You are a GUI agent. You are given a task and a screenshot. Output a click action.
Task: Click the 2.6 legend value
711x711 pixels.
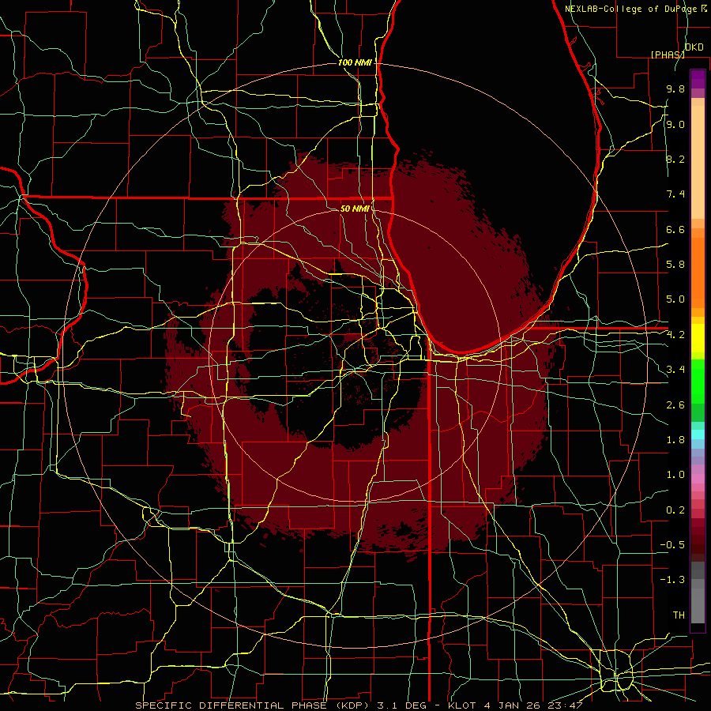coord(675,404)
